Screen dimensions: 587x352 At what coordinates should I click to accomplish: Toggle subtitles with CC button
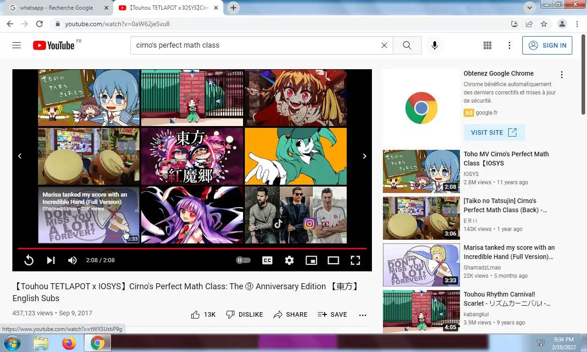point(267,260)
